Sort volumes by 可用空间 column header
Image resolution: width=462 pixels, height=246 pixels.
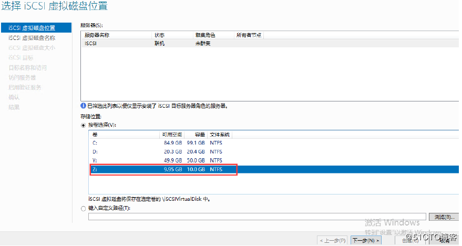[x=172, y=135]
